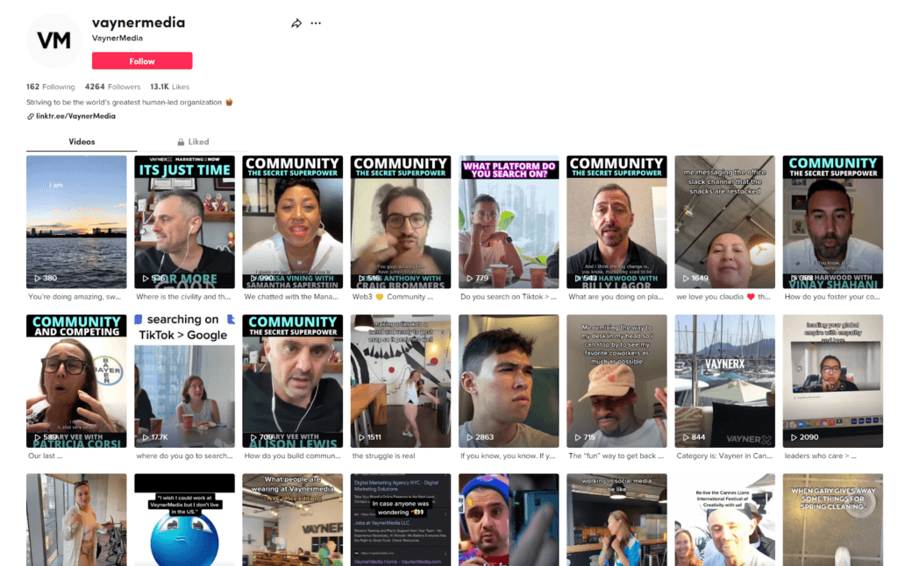898x566 pixels.
Task: Click the play count icon showing 380
Action: coord(38,278)
